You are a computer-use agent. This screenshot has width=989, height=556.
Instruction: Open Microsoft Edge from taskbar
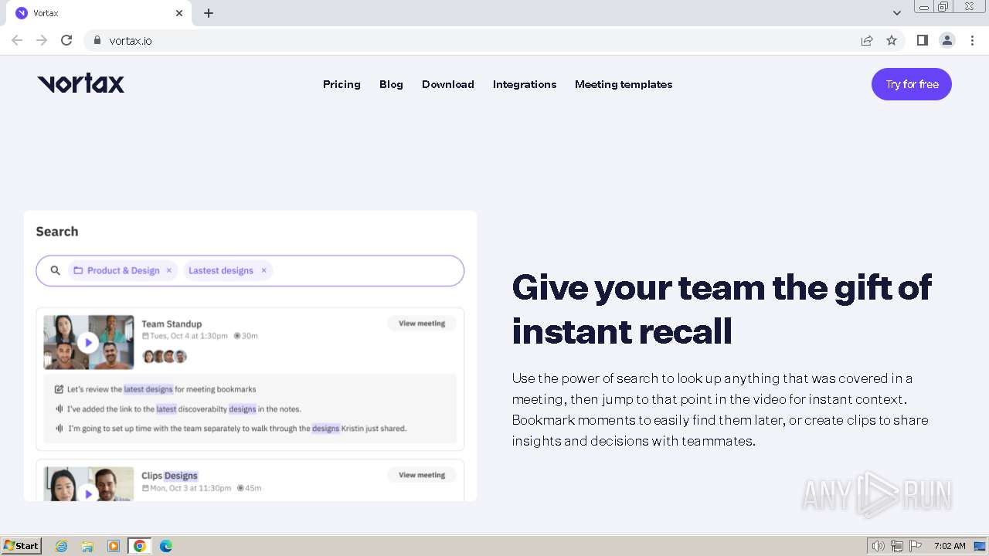pyautogui.click(x=166, y=546)
